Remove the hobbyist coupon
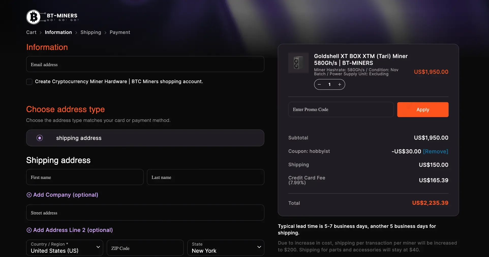This screenshot has width=489, height=257. (436, 151)
